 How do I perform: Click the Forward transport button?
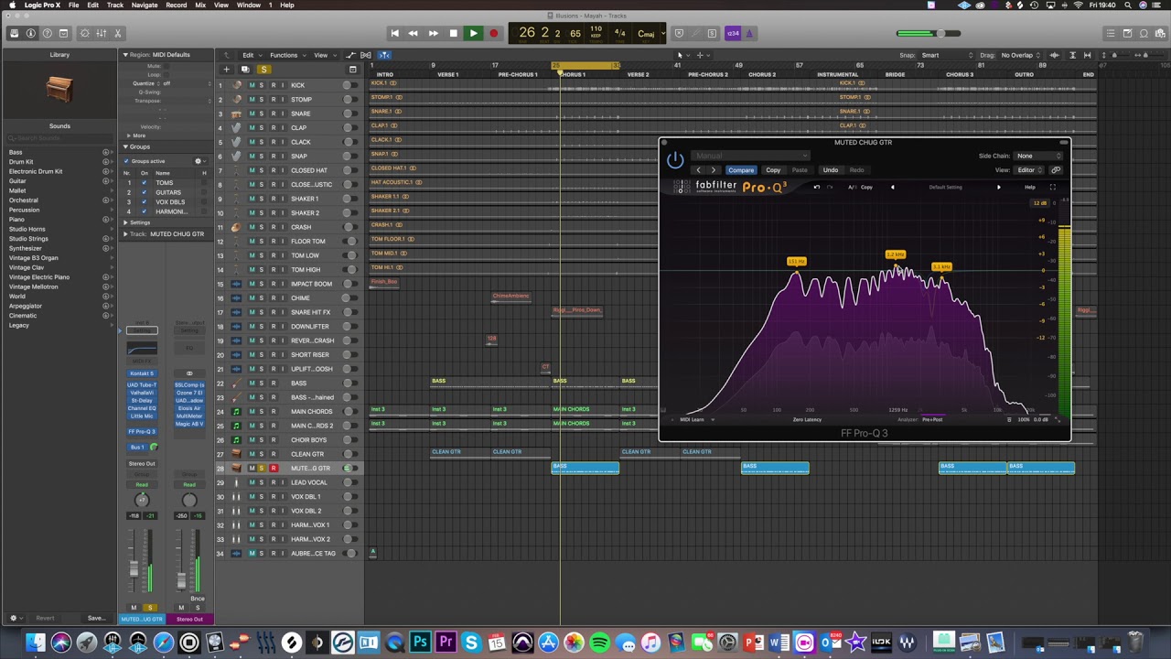pyautogui.click(x=433, y=33)
